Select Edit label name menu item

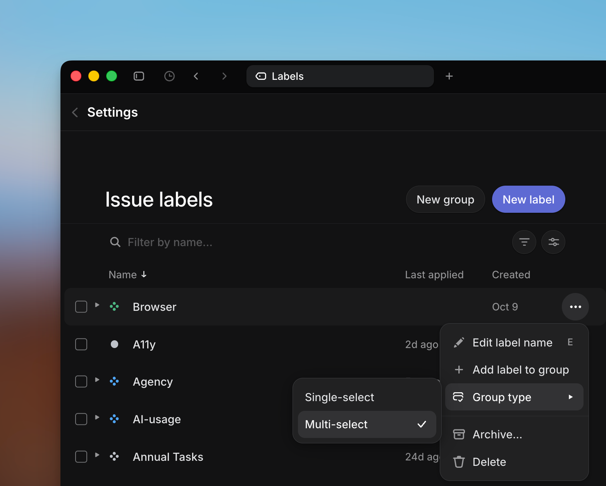(x=514, y=343)
